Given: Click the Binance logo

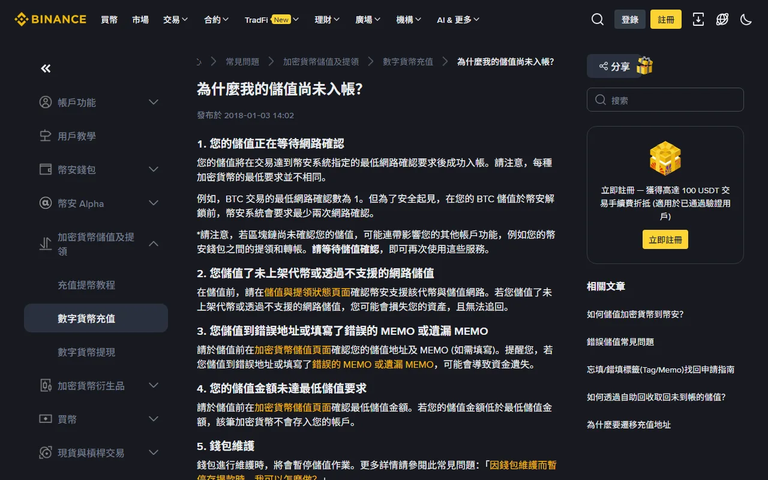Looking at the screenshot, I should [x=50, y=19].
